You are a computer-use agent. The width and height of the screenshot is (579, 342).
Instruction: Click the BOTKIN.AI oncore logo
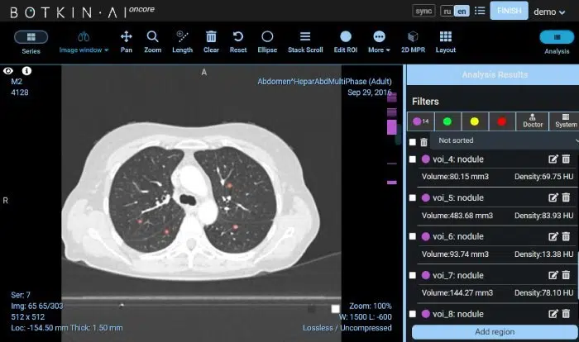pos(82,12)
